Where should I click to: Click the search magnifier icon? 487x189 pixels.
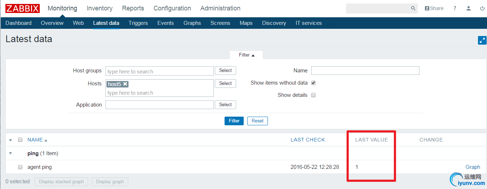[x=413, y=8]
